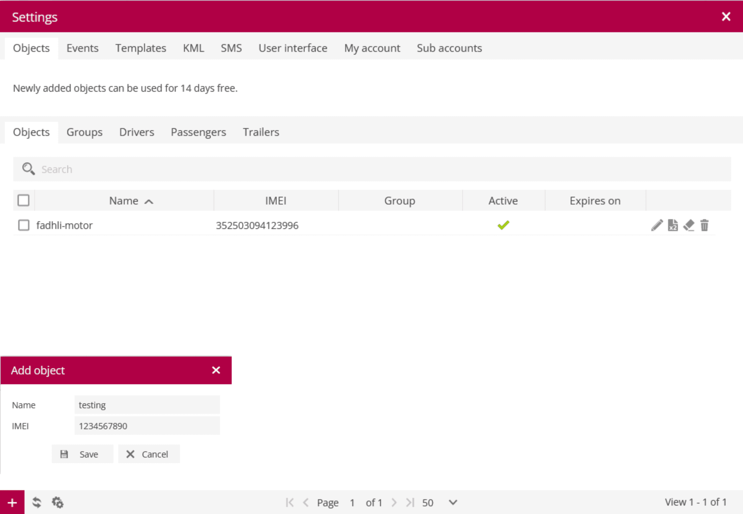This screenshot has width=743, height=514.
Task: Click the plus icon to add object
Action: tap(12, 502)
